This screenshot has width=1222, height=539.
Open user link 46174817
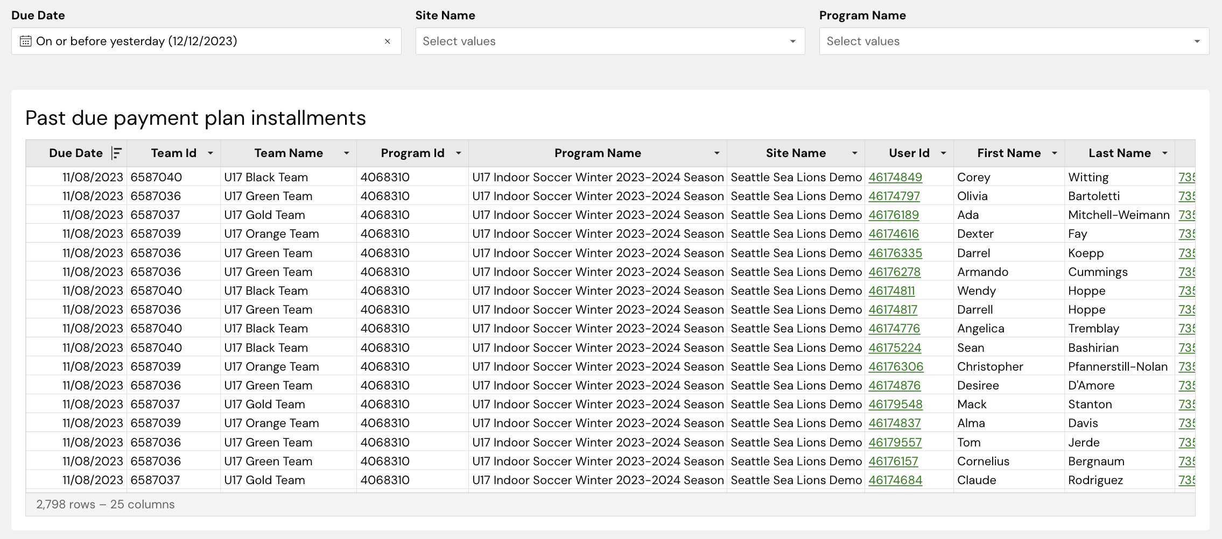(x=893, y=309)
